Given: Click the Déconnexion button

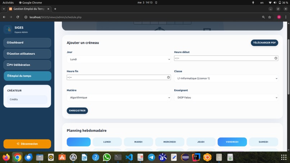Looking at the screenshot, I should click(27, 144).
